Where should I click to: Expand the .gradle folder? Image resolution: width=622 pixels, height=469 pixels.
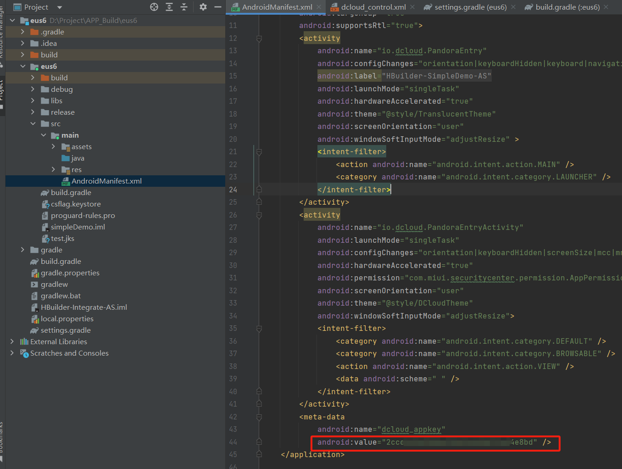[x=22, y=32]
